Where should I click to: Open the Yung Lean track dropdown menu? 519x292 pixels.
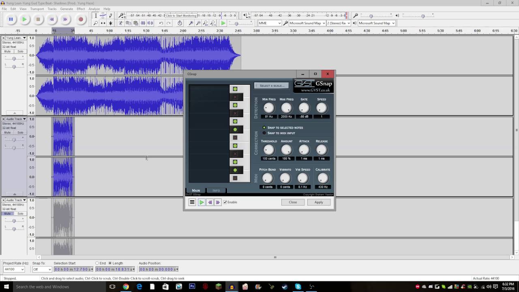tap(24, 38)
